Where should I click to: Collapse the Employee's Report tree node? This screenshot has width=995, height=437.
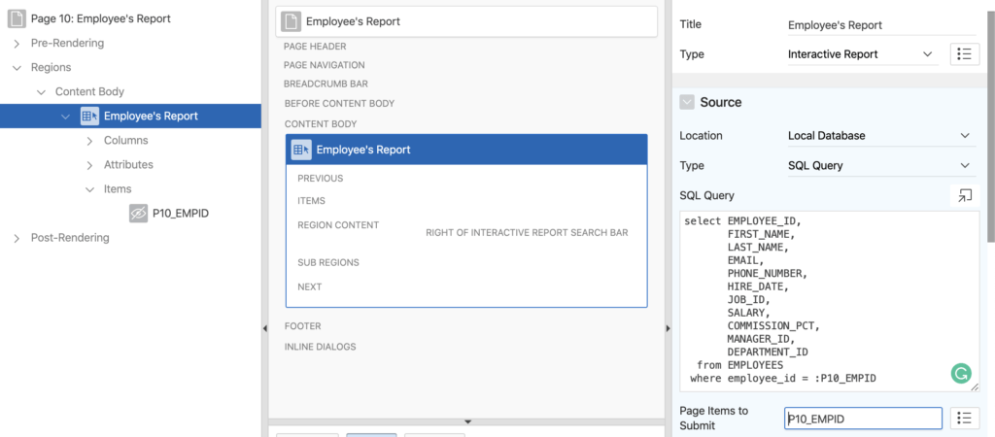[65, 117]
